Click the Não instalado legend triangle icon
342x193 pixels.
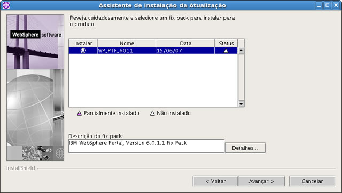(x=152, y=113)
